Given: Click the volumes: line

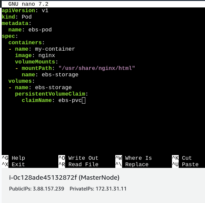Looking at the screenshot, I should point(22,81).
